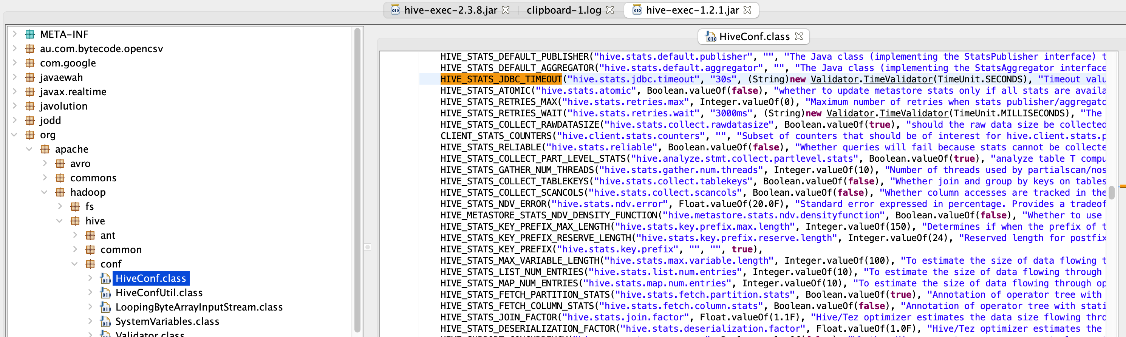Click the hadoop package icon
This screenshot has width=1126, height=337.
click(60, 192)
